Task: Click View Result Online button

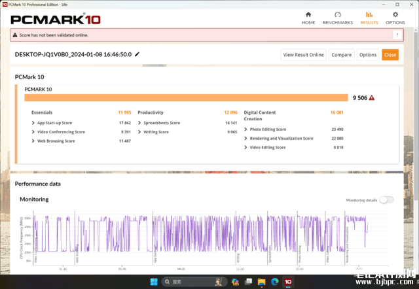Action: [303, 55]
